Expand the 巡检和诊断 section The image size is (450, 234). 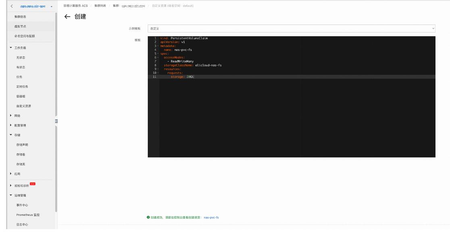click(11, 186)
